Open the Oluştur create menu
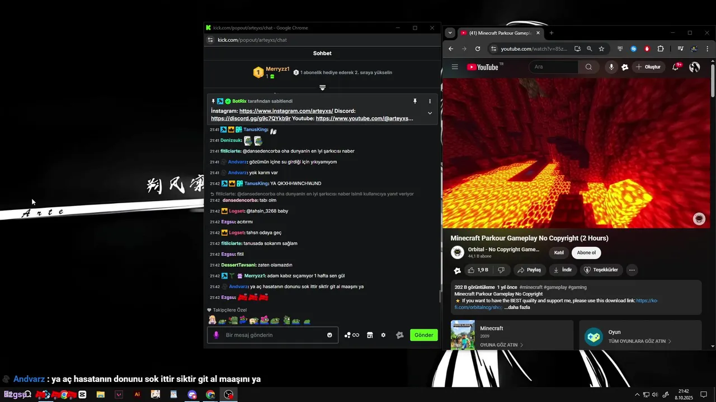Screen dimensions: 716x402 click(x=649, y=67)
